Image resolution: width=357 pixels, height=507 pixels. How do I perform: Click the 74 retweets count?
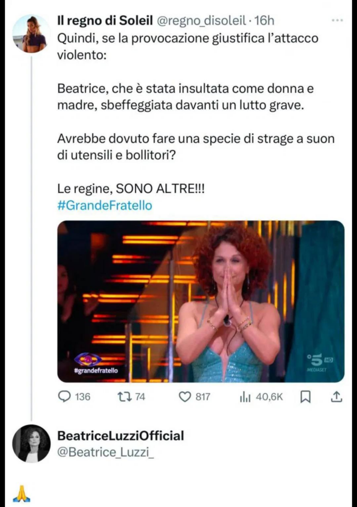[140, 397]
